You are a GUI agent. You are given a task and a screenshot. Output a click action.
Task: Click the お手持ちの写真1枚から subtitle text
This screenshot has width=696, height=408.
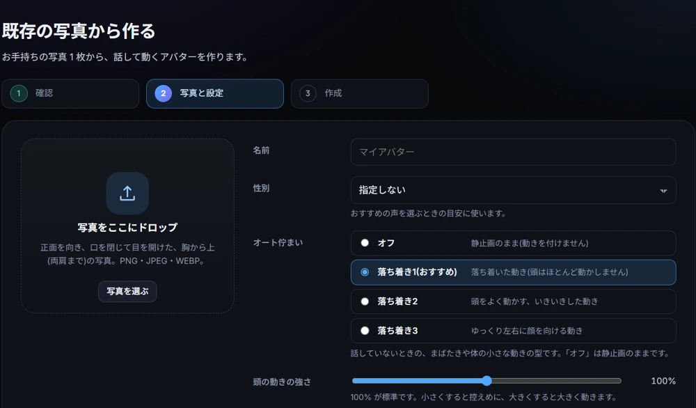point(125,57)
